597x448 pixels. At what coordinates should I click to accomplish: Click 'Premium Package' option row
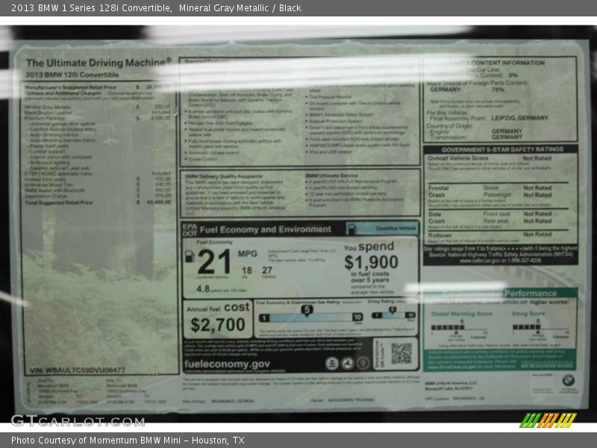coord(98,118)
